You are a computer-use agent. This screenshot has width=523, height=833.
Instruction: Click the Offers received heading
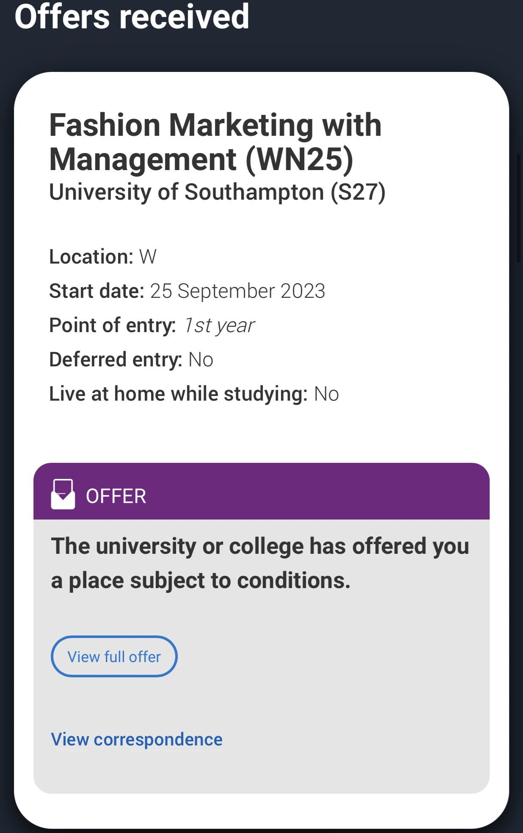132,16
